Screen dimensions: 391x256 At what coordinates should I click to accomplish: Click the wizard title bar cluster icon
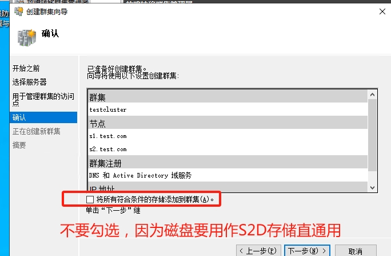19,11
